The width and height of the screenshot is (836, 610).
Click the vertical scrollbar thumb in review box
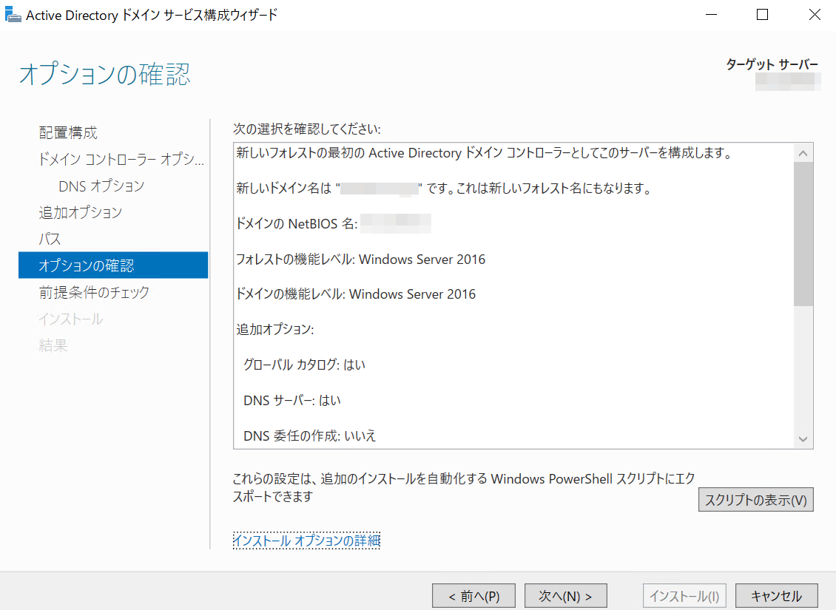(803, 234)
